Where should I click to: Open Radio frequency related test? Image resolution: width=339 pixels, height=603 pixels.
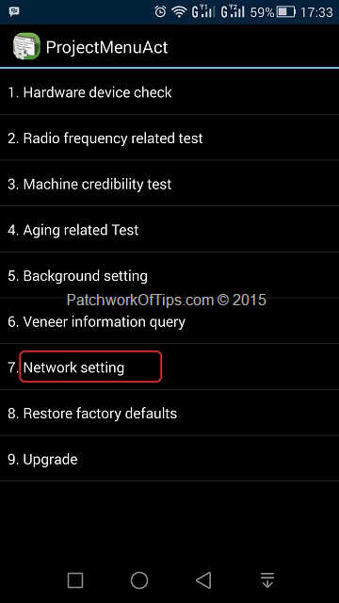pos(169,139)
